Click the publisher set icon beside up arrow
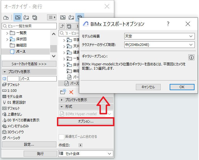This screenshot has height=160, width=199. coord(69,26)
